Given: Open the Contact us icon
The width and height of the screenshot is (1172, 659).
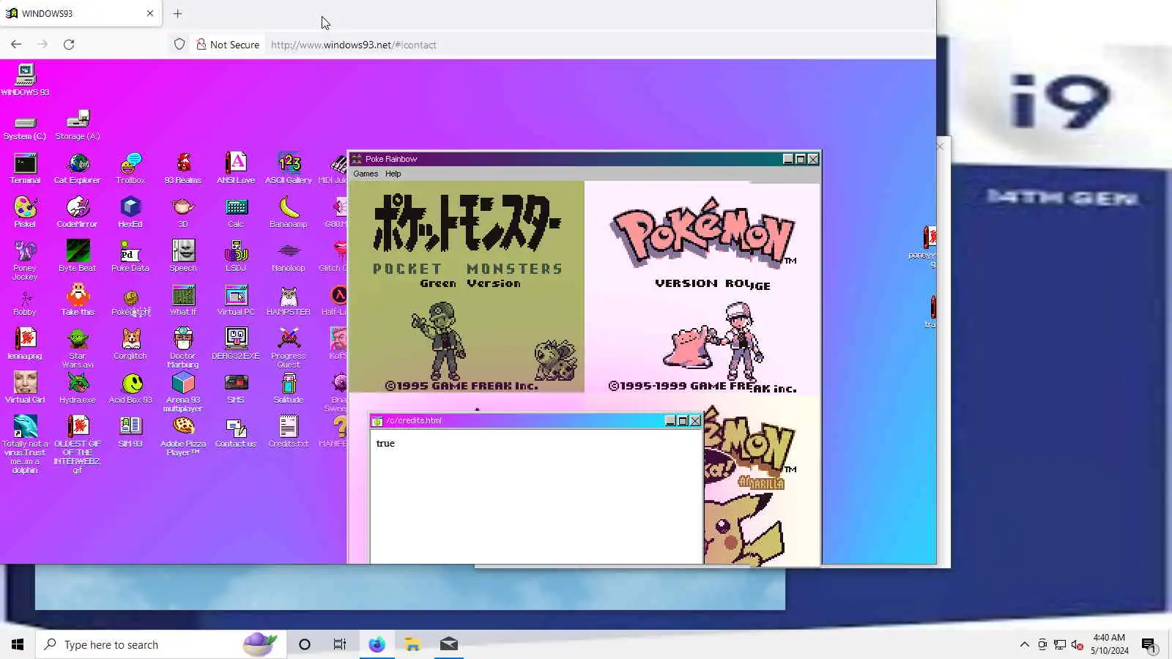Looking at the screenshot, I should coord(236,432).
